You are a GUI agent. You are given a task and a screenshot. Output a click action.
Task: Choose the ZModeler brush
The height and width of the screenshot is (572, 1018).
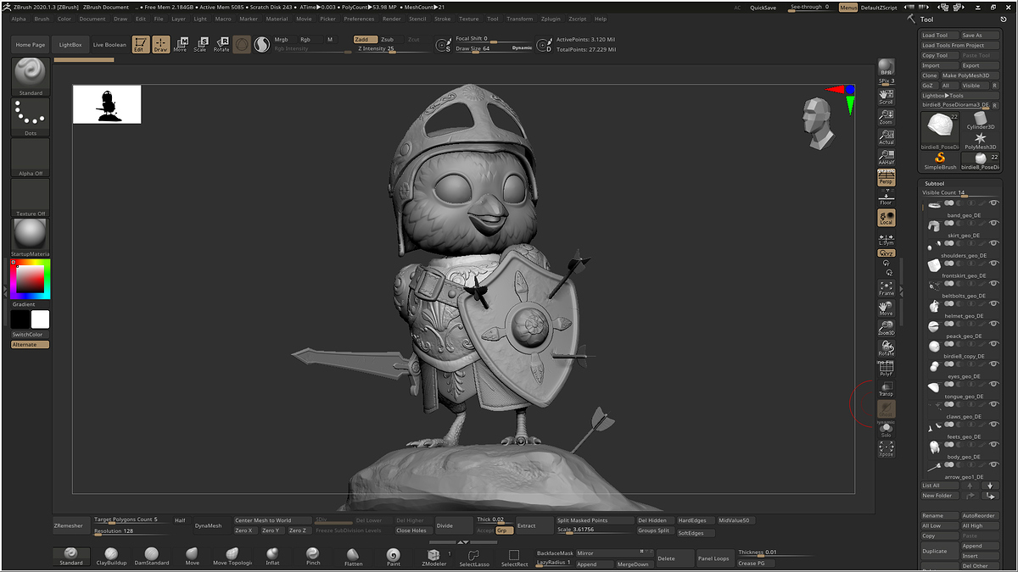coord(433,555)
